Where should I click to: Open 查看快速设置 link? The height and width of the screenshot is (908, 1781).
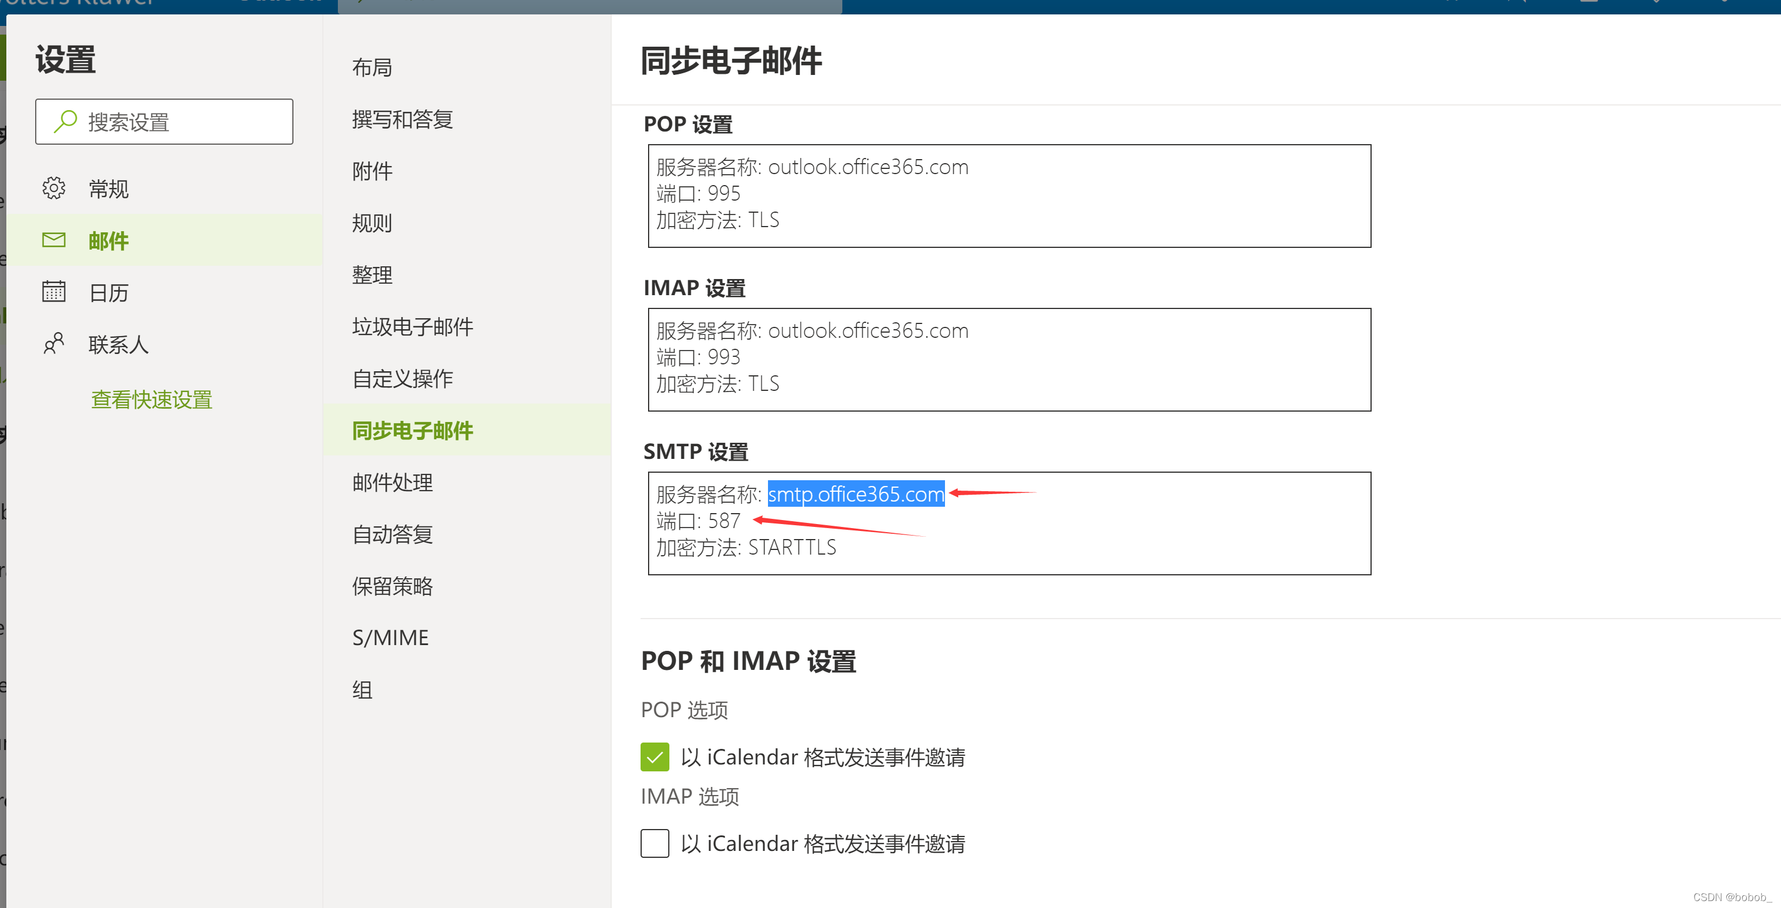coord(152,400)
